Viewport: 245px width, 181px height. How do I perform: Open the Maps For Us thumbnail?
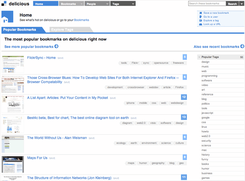coord(13,164)
